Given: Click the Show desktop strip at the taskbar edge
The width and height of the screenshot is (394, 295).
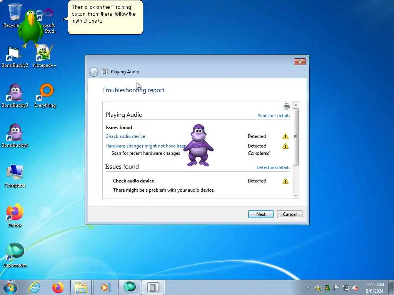Looking at the screenshot, I should coord(392,287).
